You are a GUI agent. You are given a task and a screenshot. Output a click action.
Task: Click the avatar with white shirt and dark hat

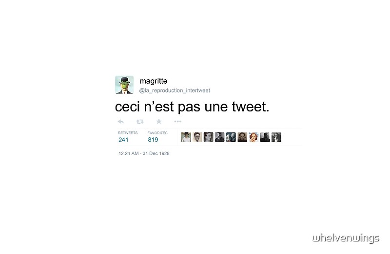point(186,137)
